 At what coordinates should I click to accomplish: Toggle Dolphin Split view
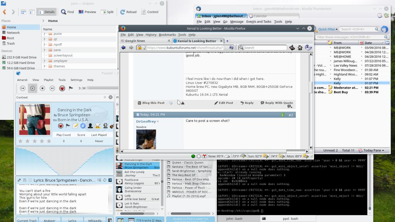tap(107, 12)
